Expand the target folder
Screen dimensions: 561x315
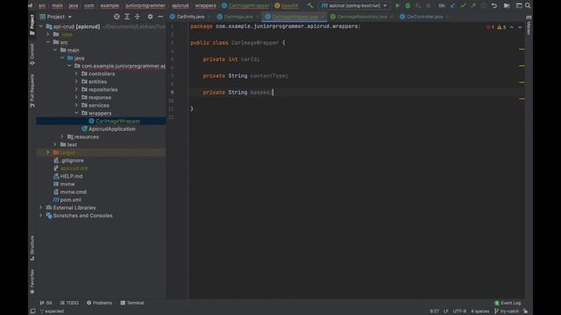click(48, 152)
